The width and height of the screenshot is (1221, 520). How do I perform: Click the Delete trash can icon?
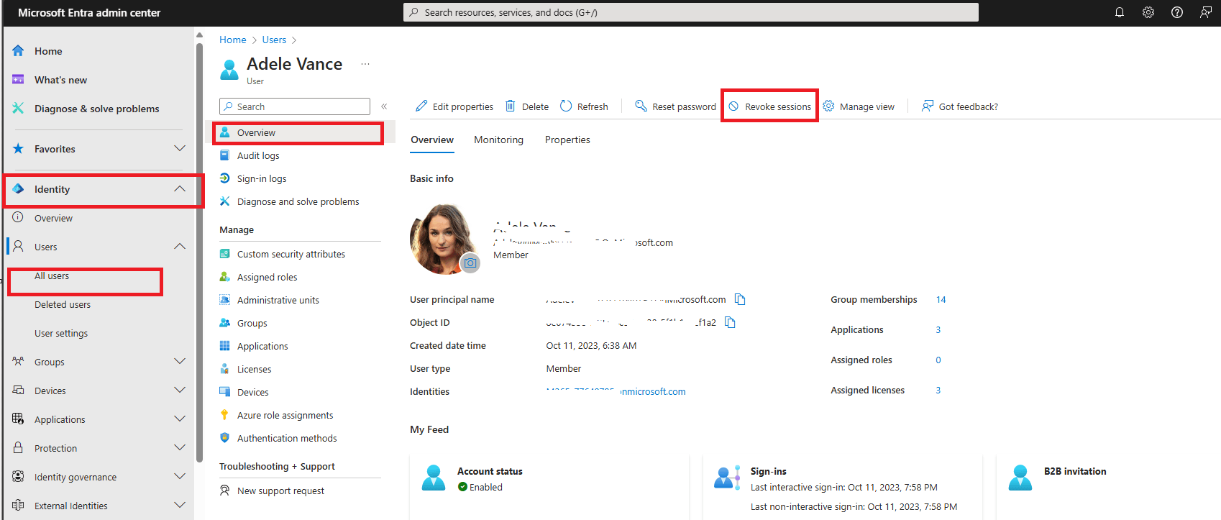coord(511,106)
